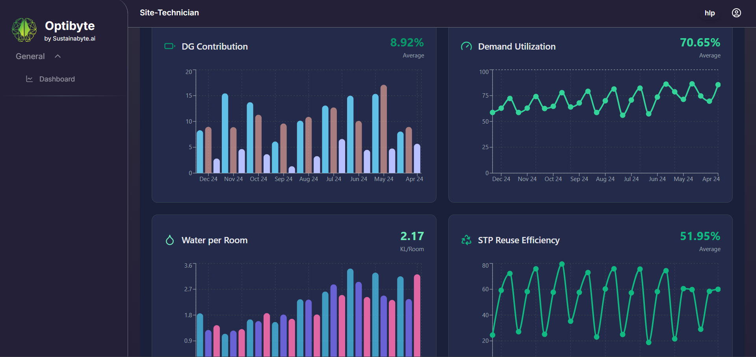The width and height of the screenshot is (756, 357).
Task: Click the Demand Utilization gauge icon
Action: click(x=466, y=46)
